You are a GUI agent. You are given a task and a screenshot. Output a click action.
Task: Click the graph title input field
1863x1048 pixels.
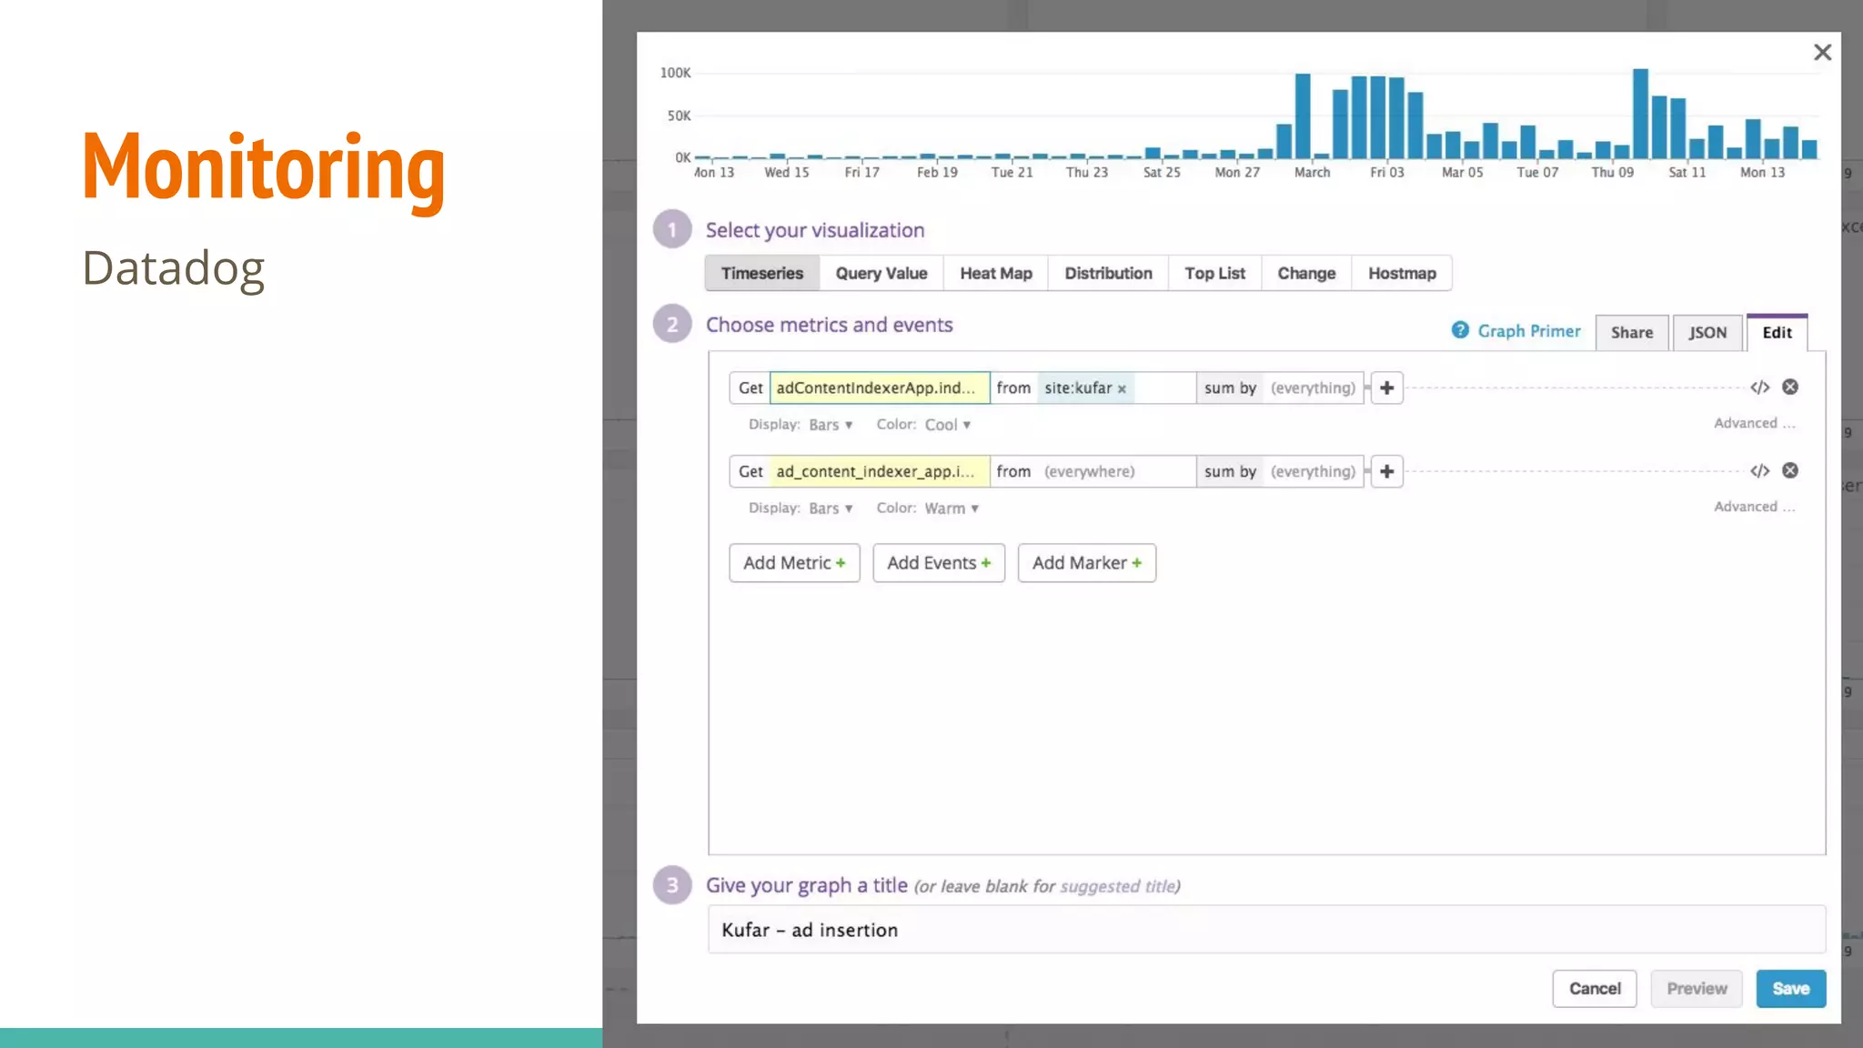(x=1266, y=930)
